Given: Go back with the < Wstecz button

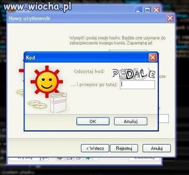Looking at the screenshot, I should (x=95, y=148).
